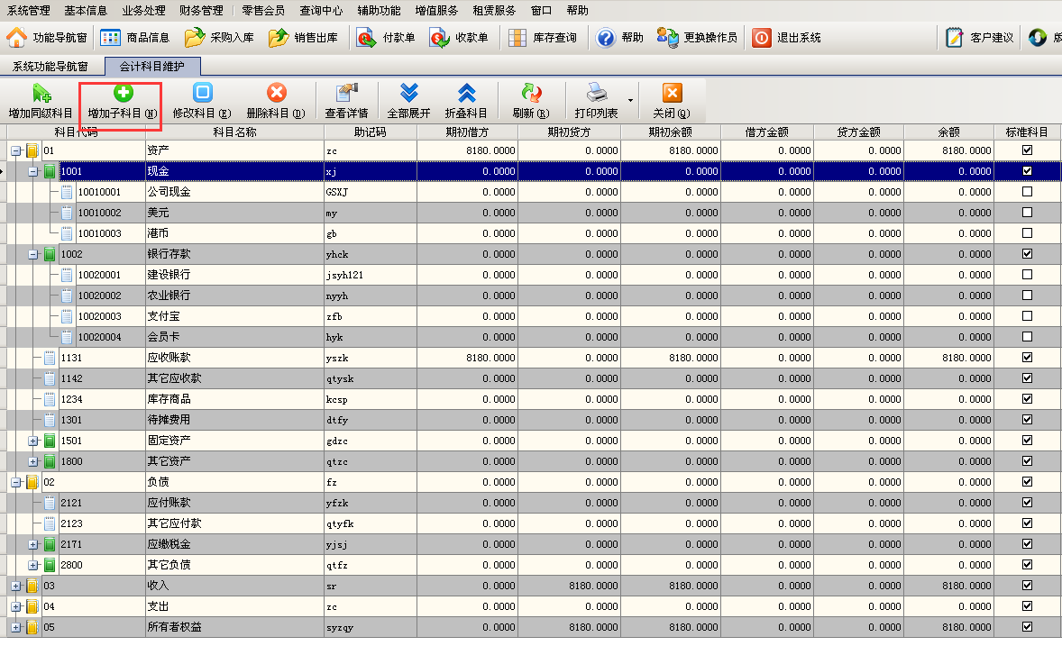Viewport: 1062px width, 655px height.
Task: Click 退出系统 power icon
Action: click(x=761, y=37)
